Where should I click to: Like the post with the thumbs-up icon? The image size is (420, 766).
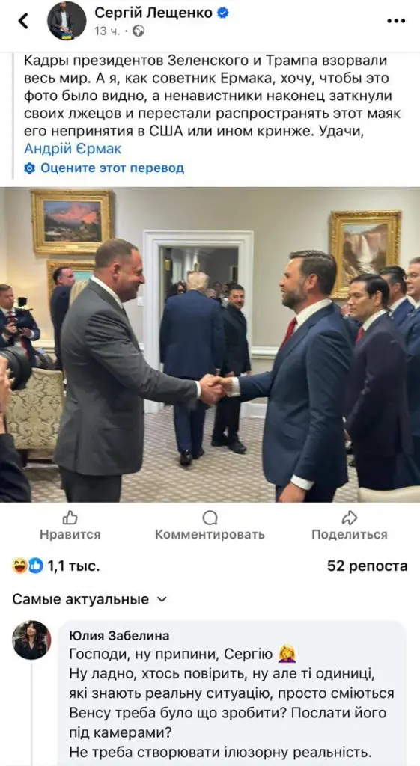point(70,518)
